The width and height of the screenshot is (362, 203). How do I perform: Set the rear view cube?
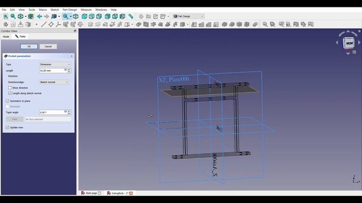click(107, 16)
